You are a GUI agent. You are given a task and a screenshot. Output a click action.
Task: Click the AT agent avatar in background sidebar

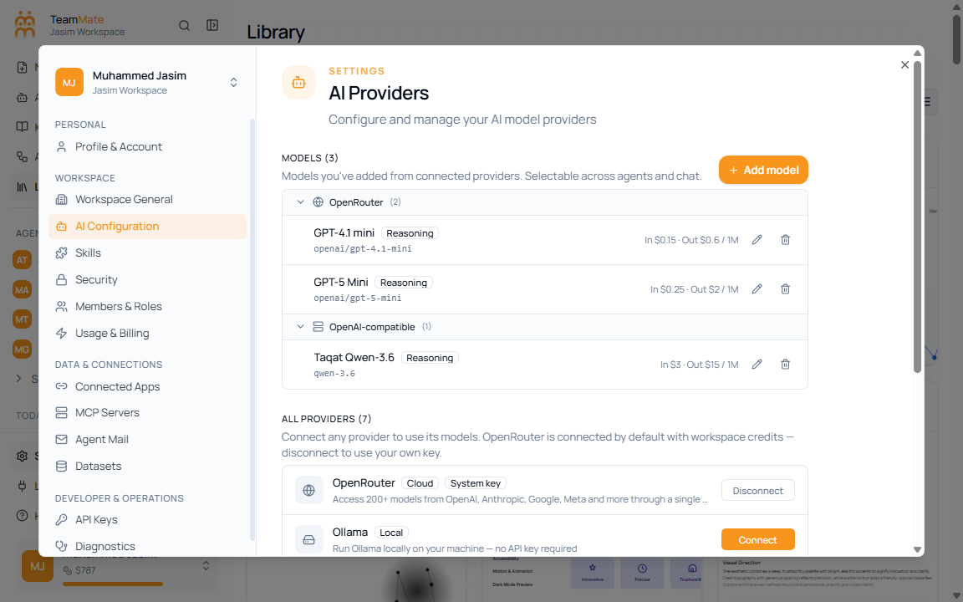[22, 260]
